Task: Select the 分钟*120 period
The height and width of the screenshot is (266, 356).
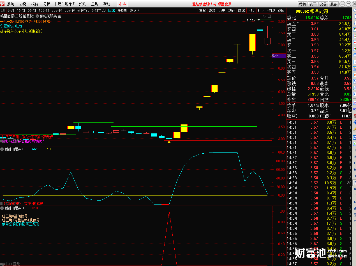Action: [99, 10]
